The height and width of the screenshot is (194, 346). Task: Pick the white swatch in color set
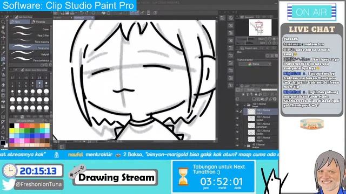pos(17,126)
